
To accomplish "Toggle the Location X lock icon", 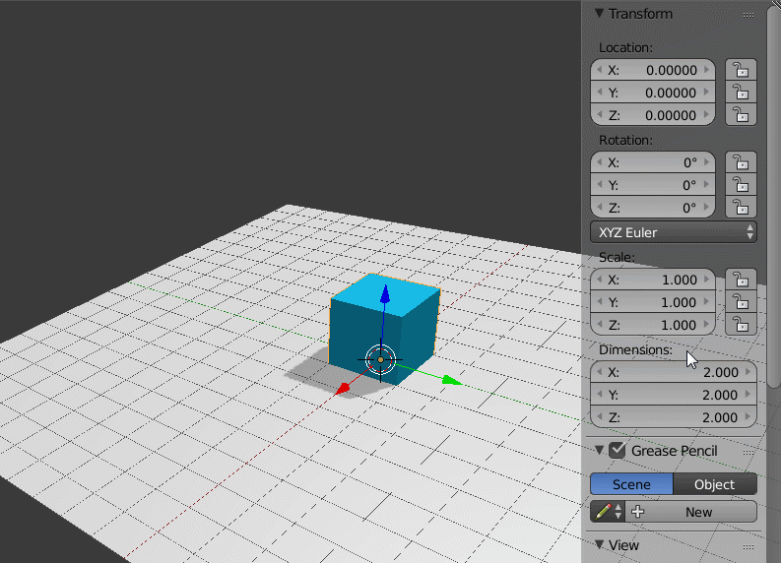I will click(x=741, y=70).
